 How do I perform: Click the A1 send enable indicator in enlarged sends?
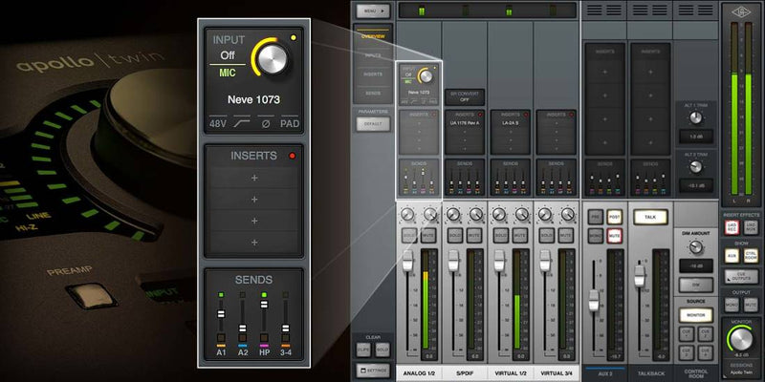[x=221, y=295]
